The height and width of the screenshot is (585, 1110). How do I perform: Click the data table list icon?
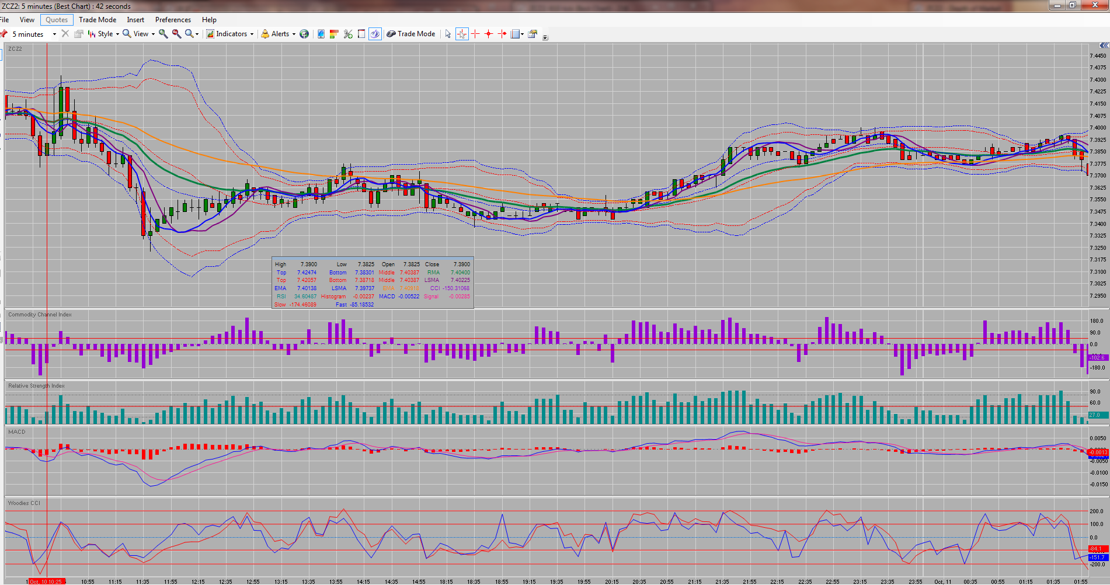(515, 34)
